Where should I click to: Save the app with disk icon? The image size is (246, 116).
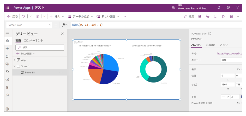pyautogui.click(x=231, y=16)
